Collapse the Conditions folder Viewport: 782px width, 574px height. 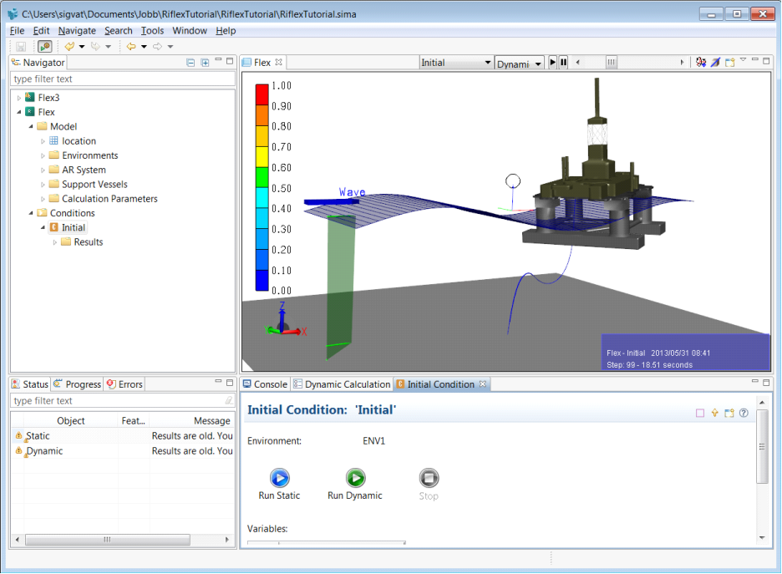32,213
